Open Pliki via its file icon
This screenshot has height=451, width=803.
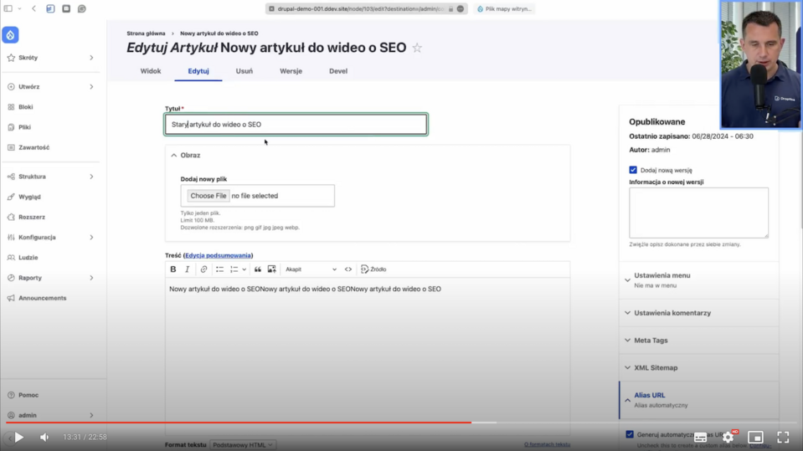tap(11, 127)
